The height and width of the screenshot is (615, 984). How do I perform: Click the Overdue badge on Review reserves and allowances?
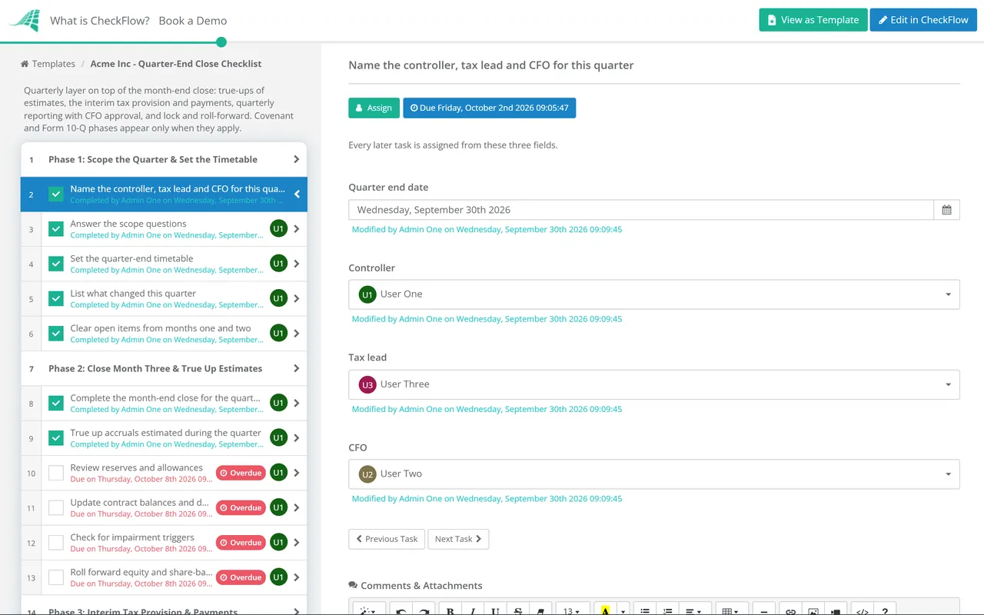[x=241, y=473]
